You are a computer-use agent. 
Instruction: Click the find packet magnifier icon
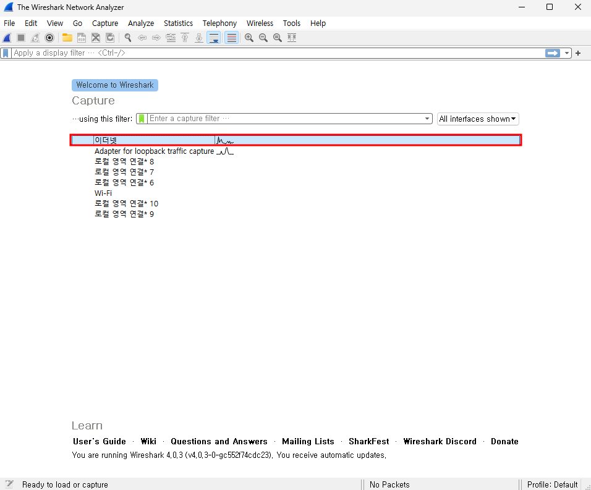point(128,38)
